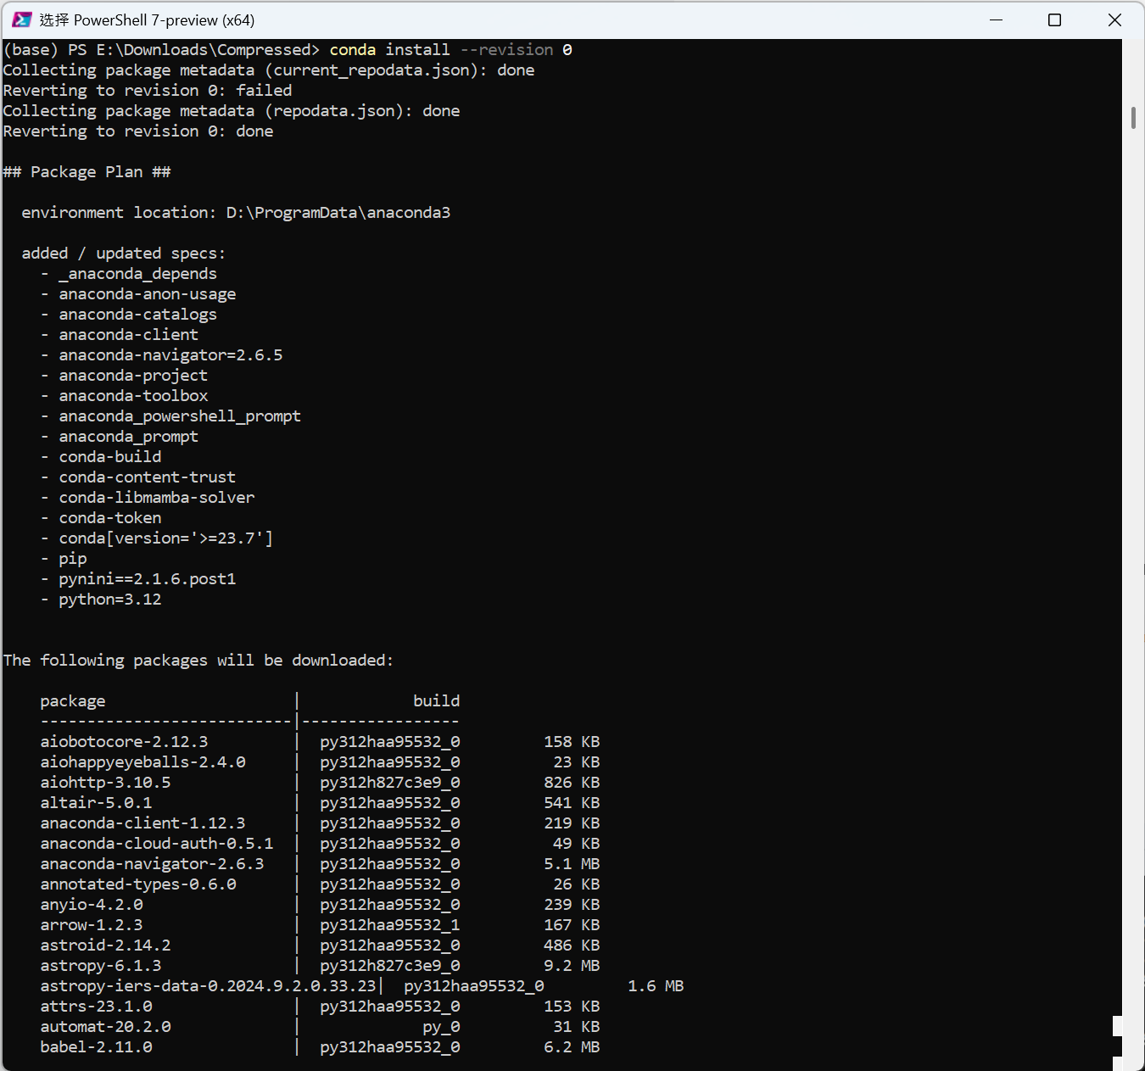Click the 'py_0' build string
Image resolution: width=1145 pixels, height=1071 pixels.
(x=441, y=1027)
